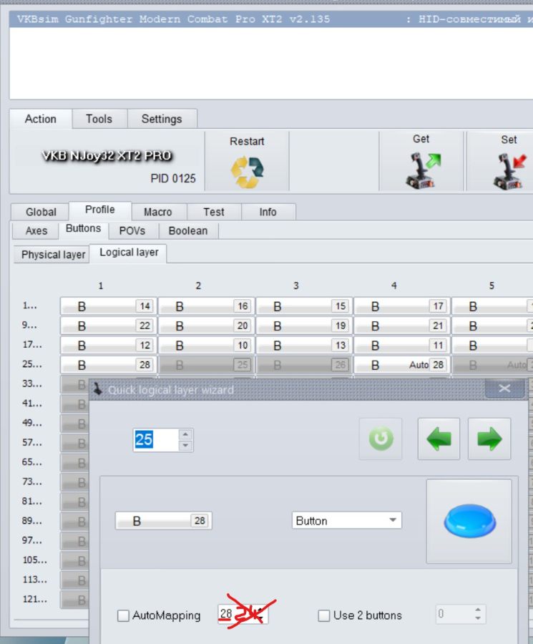The image size is (533, 644).
Task: Decrease the Use 2 buttons value
Action: (x=478, y=618)
